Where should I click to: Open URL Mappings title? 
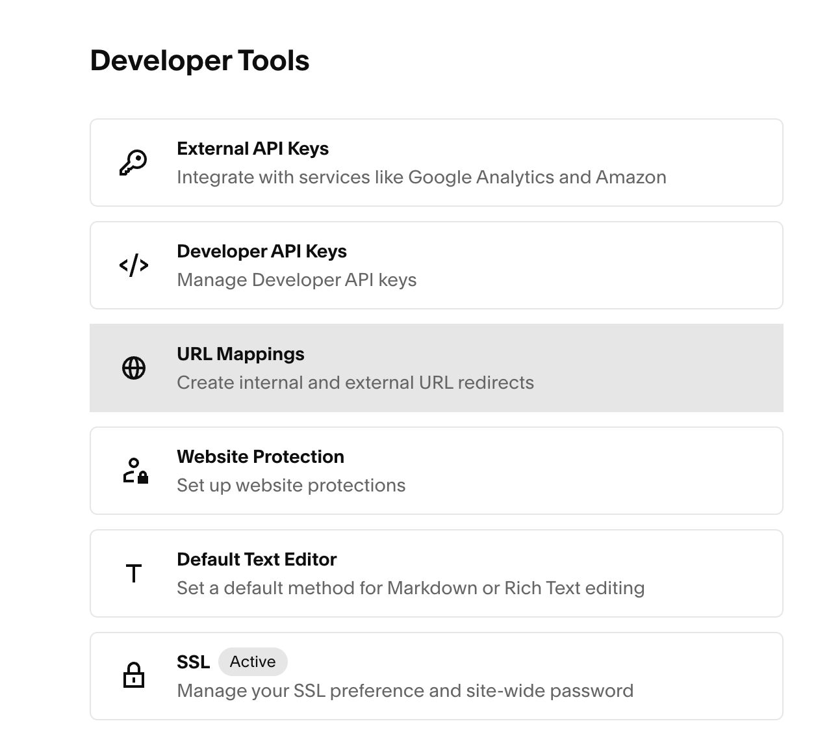tap(240, 354)
